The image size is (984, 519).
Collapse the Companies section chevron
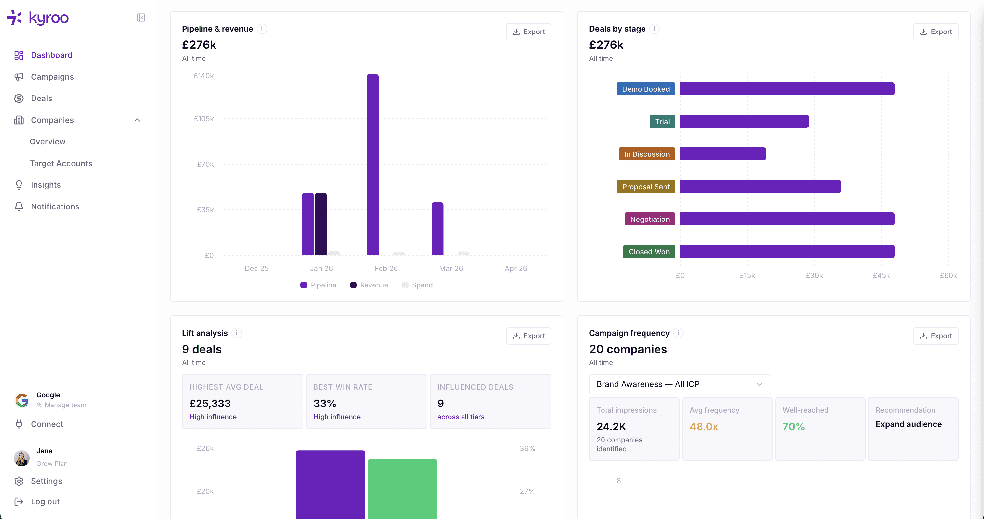click(x=137, y=120)
